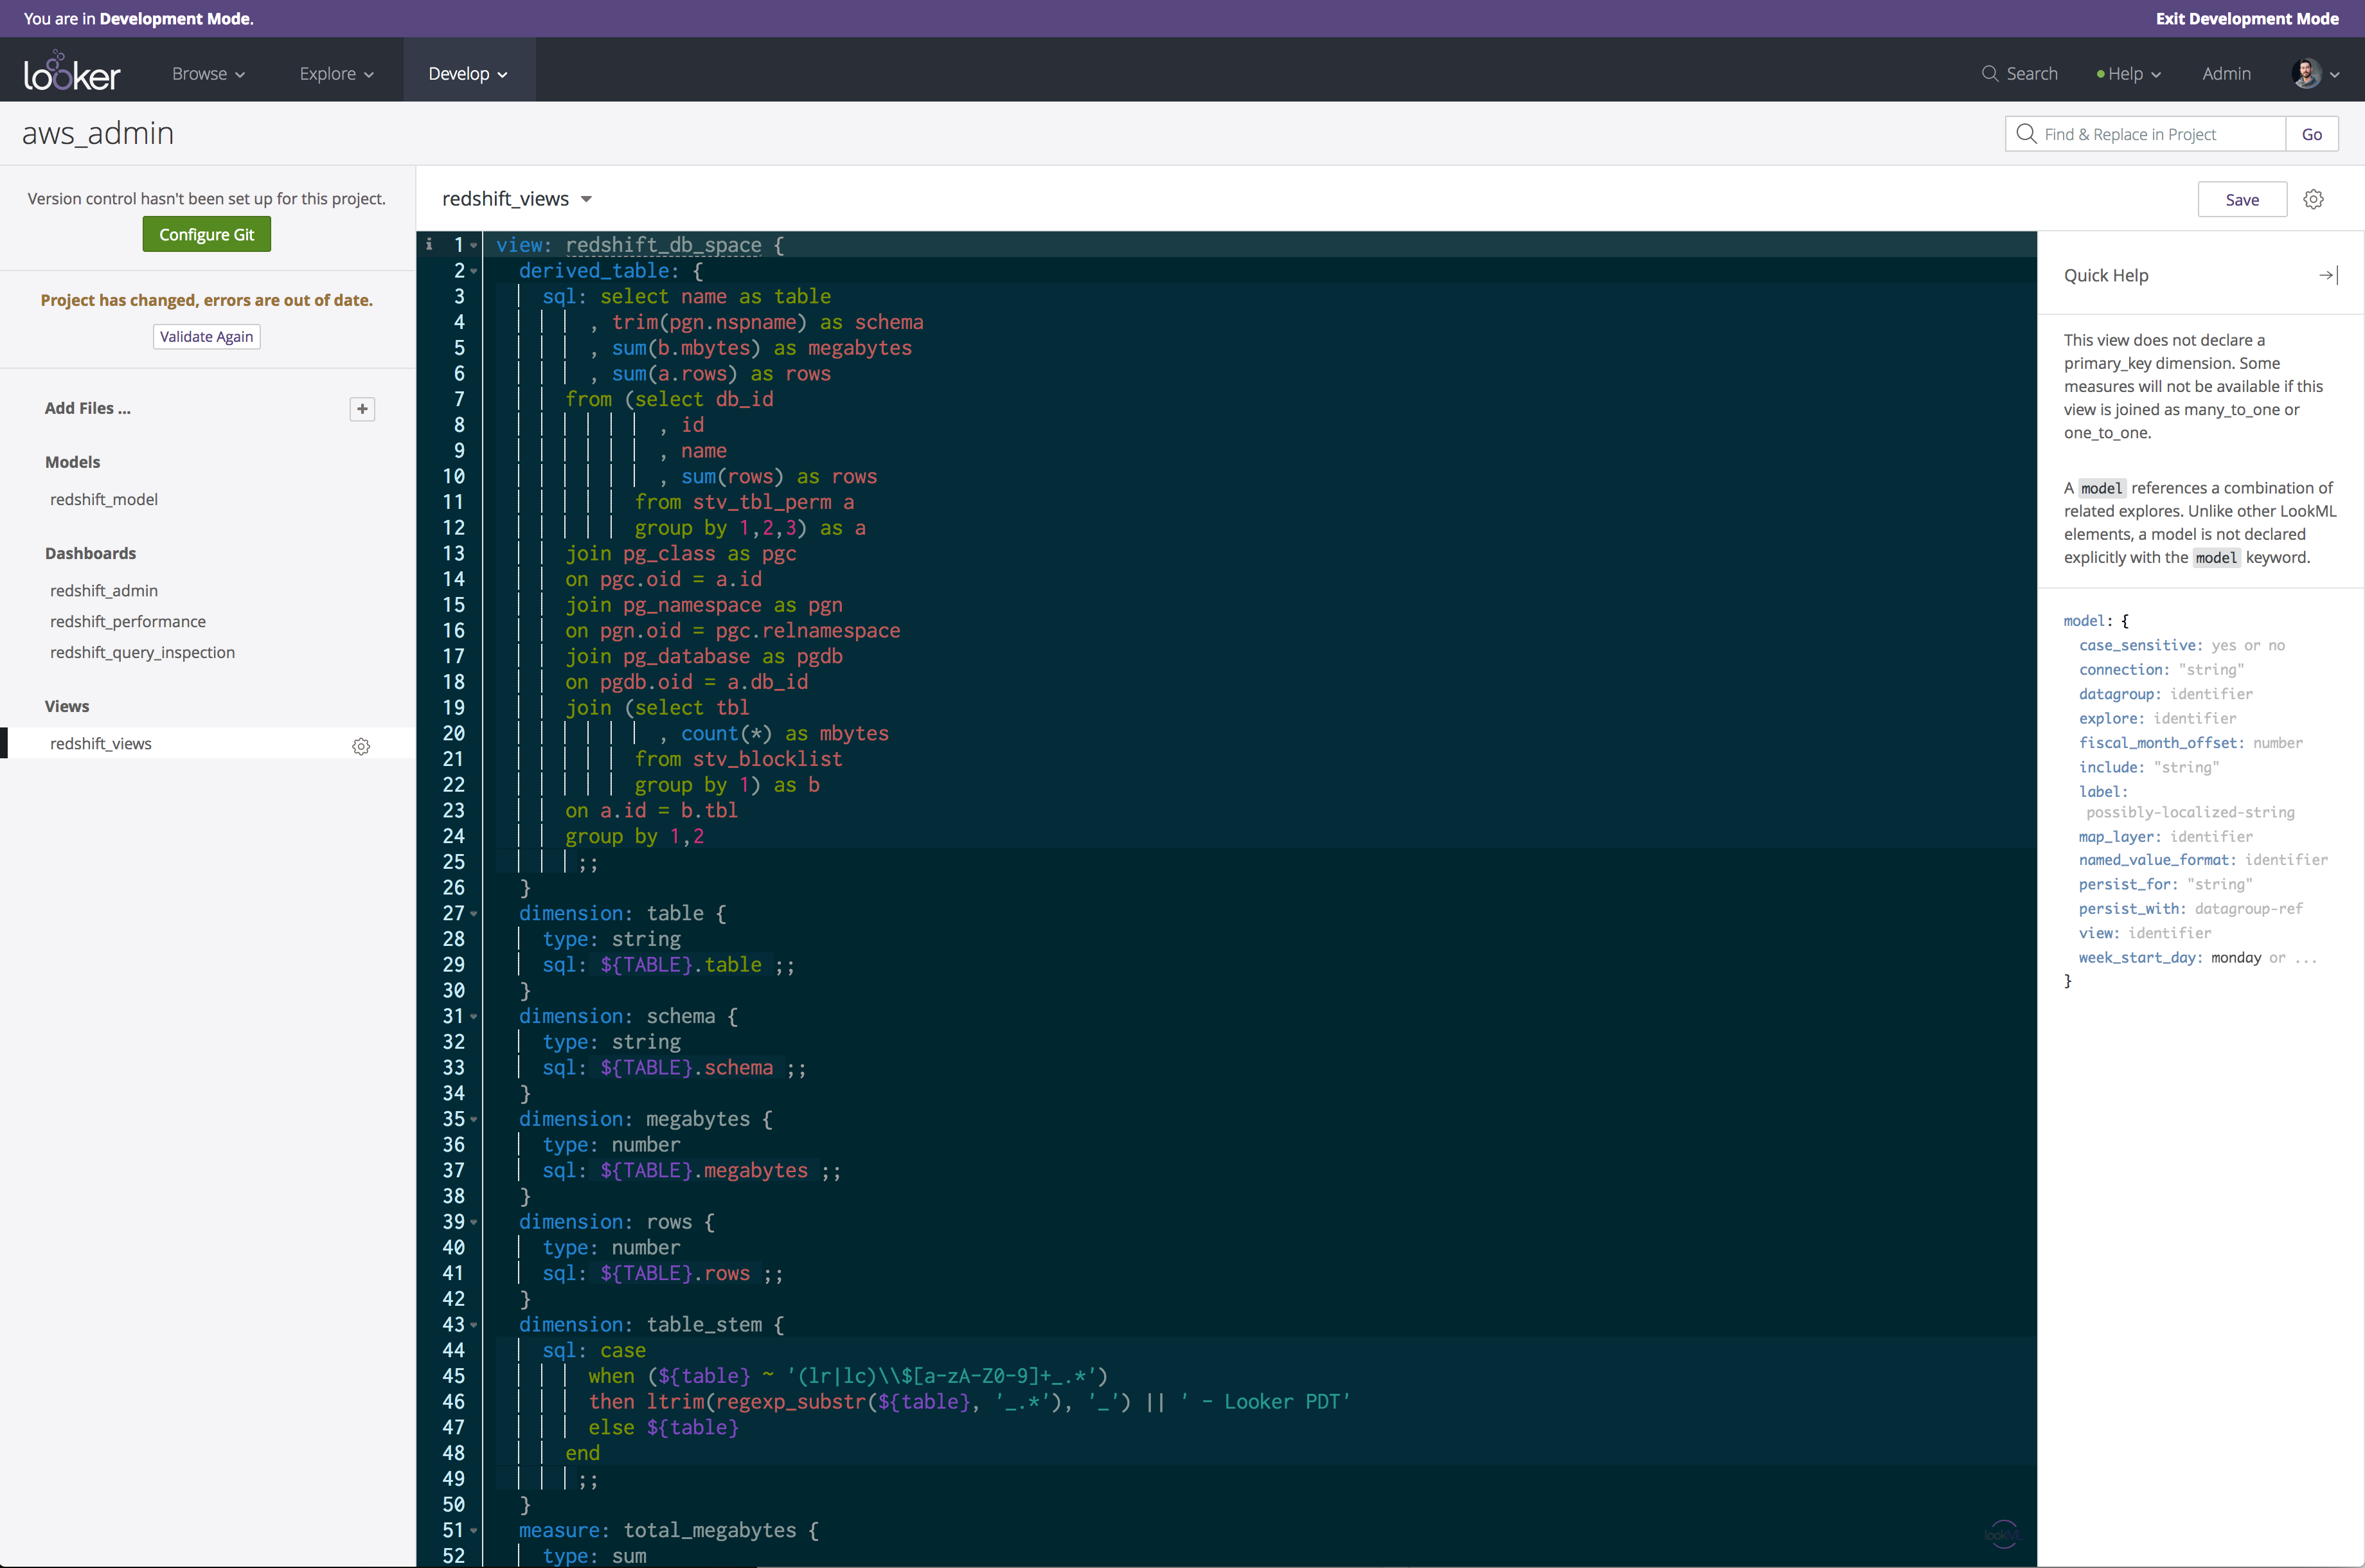Click the line number 24 in gutter

pyautogui.click(x=453, y=836)
